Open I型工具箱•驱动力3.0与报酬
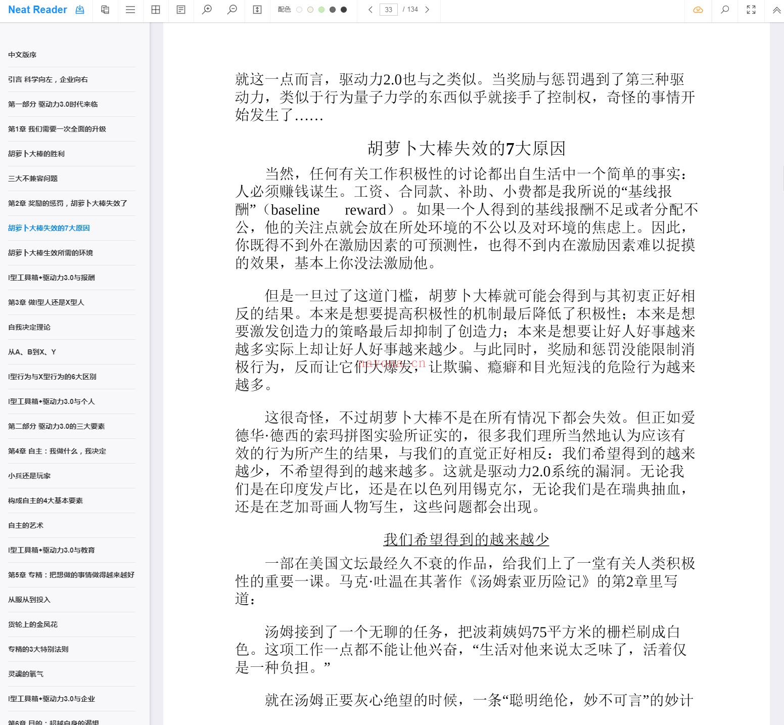Viewport: 784px width, 725px height. click(52, 278)
